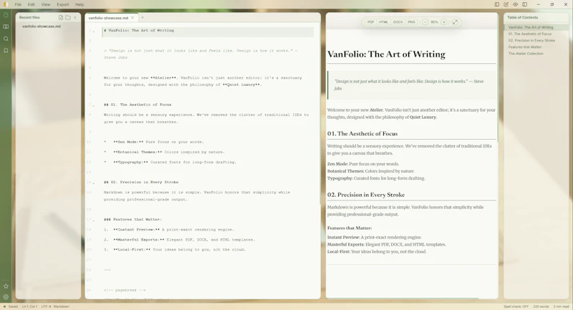This screenshot has width=573, height=310.
Task: Zoom in the preview with plus button
Action: point(443,22)
